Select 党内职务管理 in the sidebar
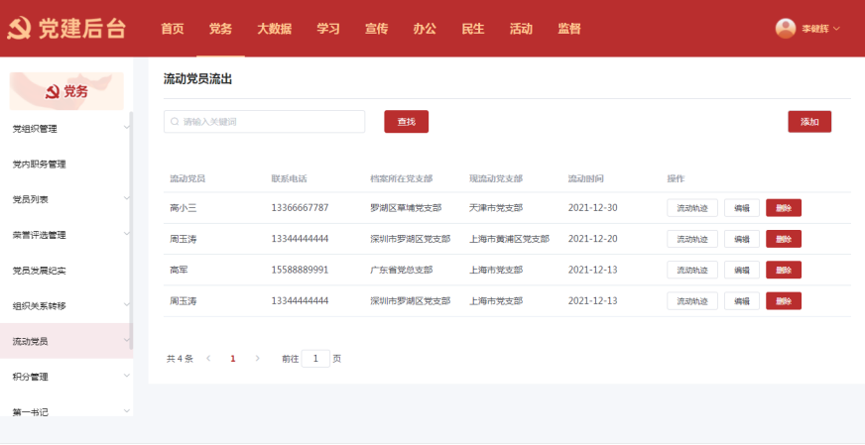 [40, 164]
